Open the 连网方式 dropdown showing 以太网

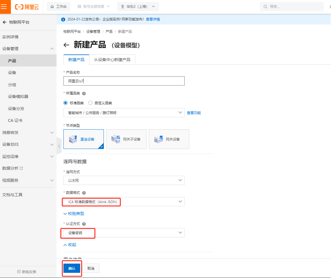[124, 180]
